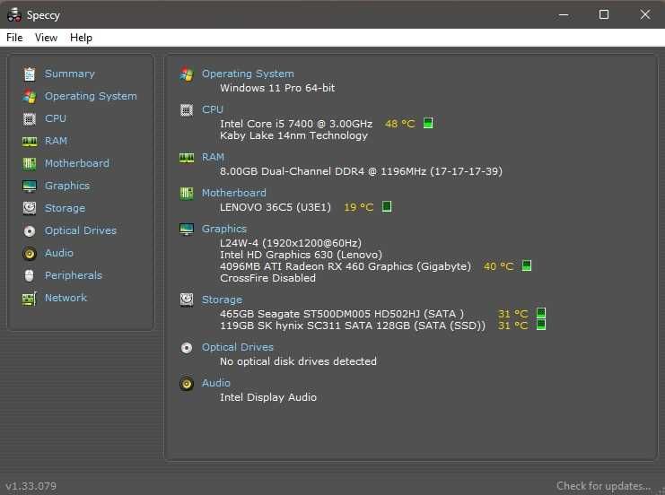The width and height of the screenshot is (665, 495).
Task: Click the motherboard temperature indicator beside 19 °C
Action: [x=387, y=206]
